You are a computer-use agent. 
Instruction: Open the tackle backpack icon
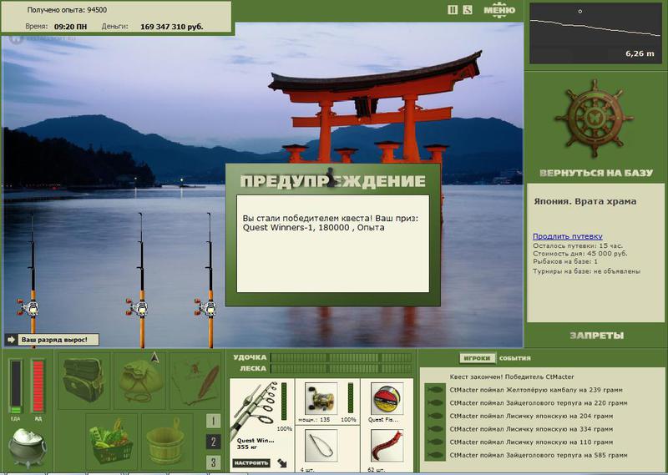(83, 380)
